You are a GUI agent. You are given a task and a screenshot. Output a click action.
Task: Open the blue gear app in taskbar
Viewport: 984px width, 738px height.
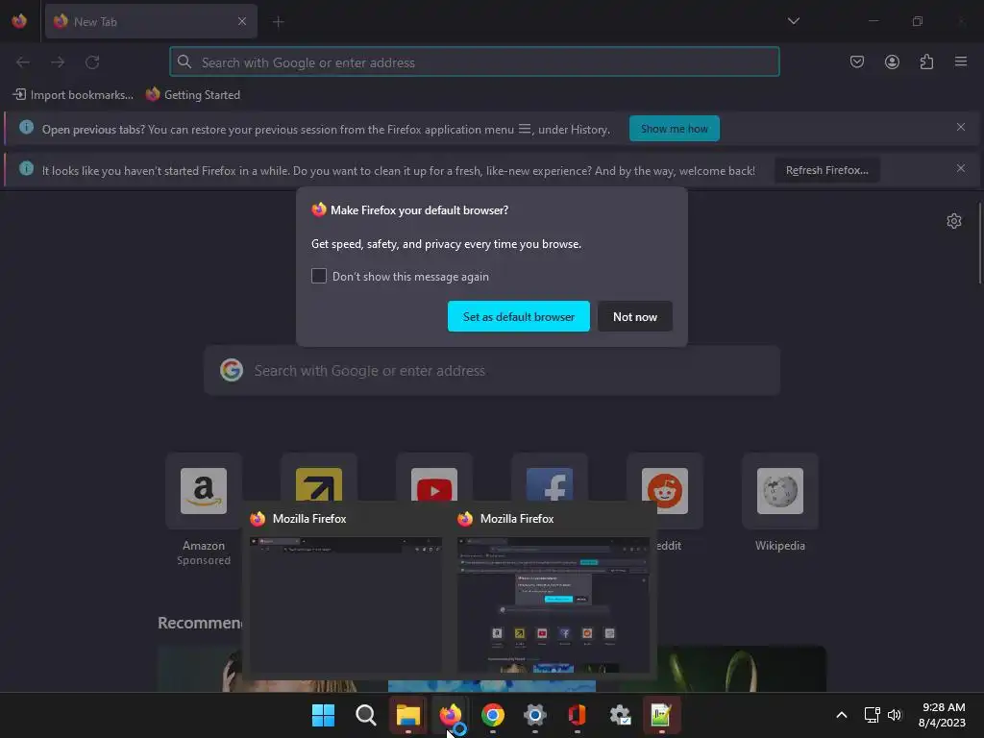tap(534, 715)
